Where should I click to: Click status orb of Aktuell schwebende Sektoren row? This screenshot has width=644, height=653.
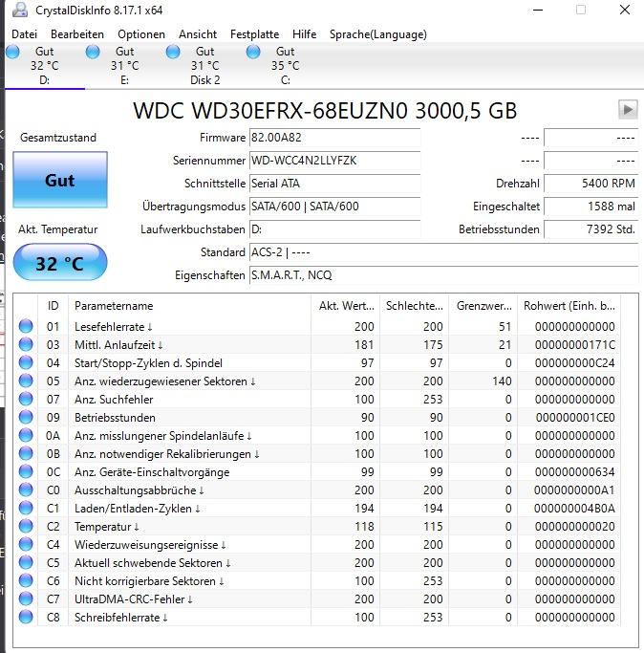[x=26, y=562]
